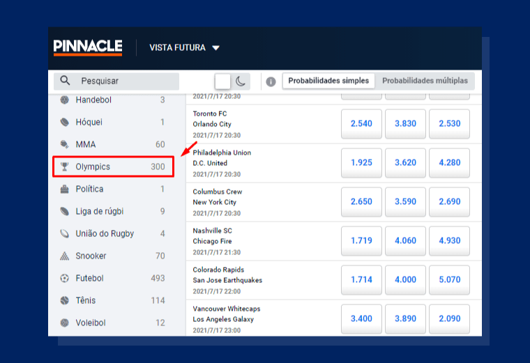Bet Nashville SC win at 1.719
Image resolution: width=530 pixels, height=363 pixels.
[x=361, y=241]
